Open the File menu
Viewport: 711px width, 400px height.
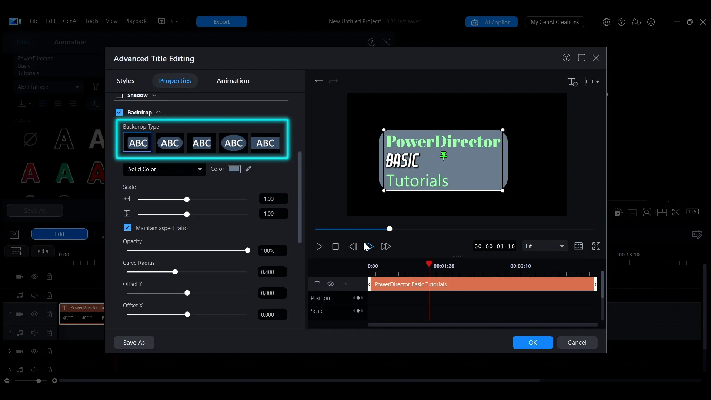[x=34, y=21]
